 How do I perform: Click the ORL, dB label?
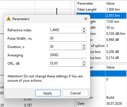click(x=14, y=64)
